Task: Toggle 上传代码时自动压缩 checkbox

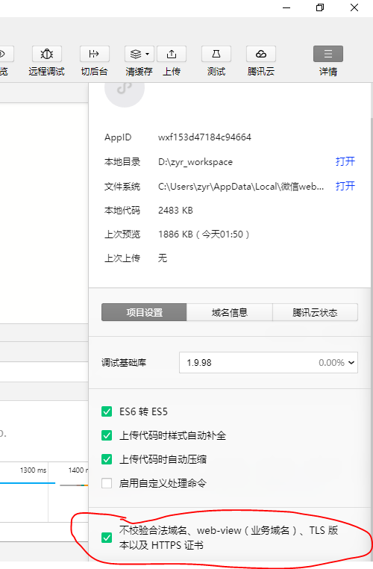Action: 107,459
